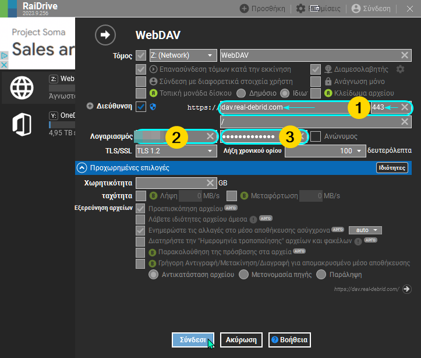Screen dimensions: 421x358
Task: Toggle Επανασύνδεση τόμων κατά την εκκίνηση checkbox
Action: (141, 69)
